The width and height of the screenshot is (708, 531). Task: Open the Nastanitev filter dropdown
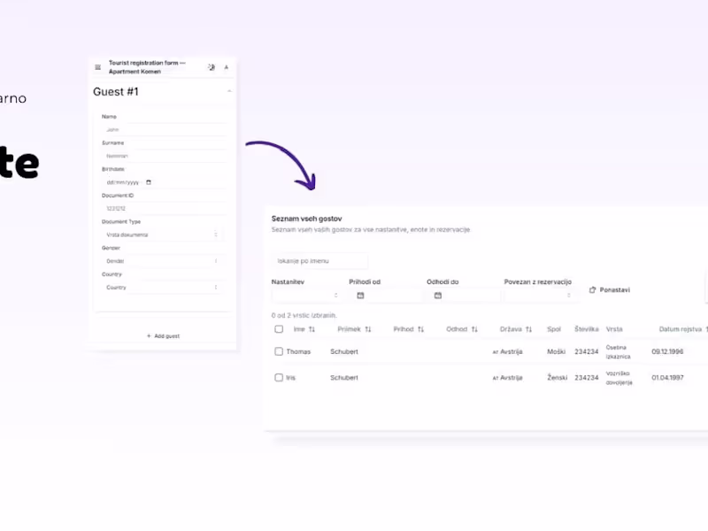pos(306,296)
